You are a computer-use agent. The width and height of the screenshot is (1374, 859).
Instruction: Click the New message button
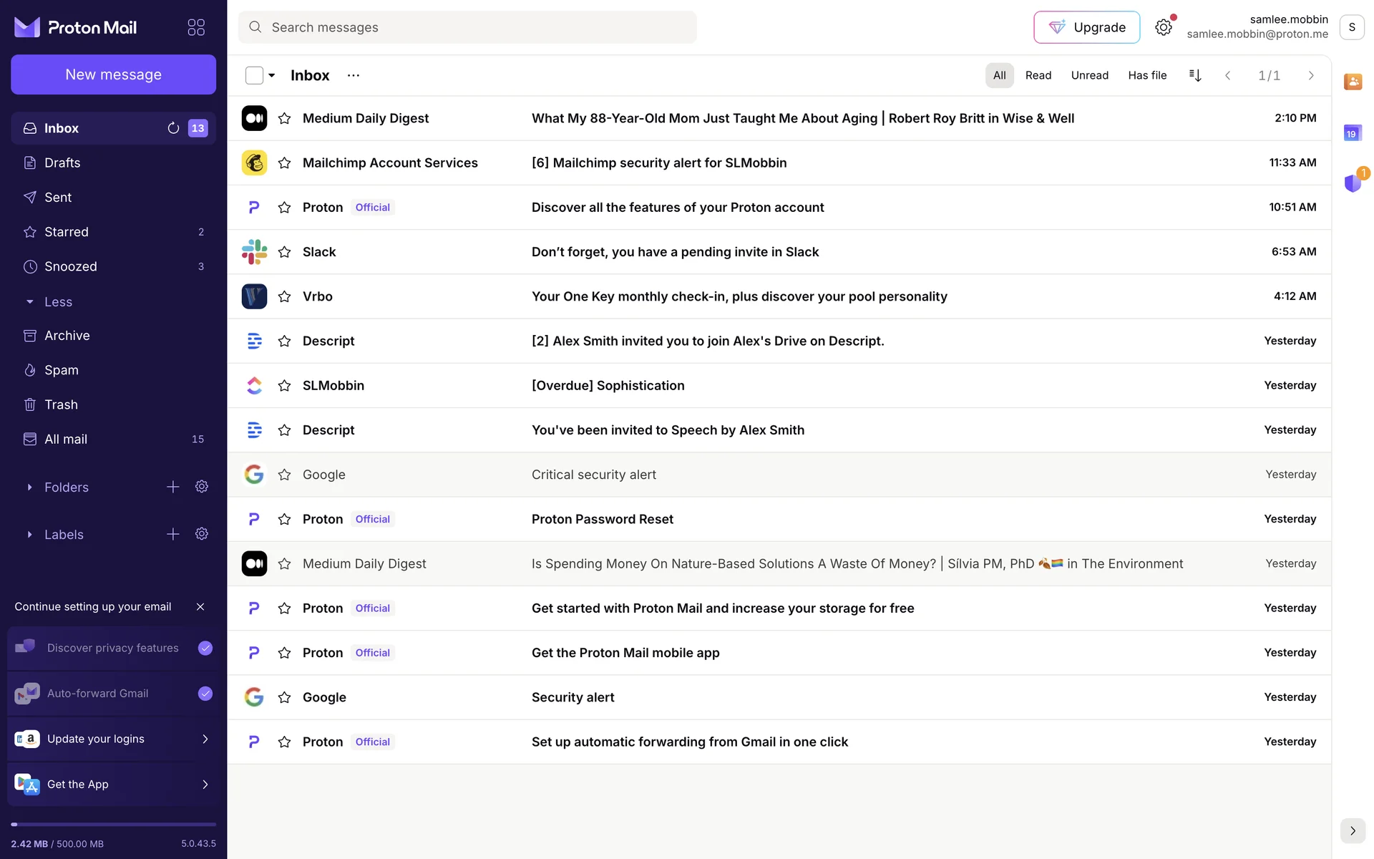pos(113,74)
